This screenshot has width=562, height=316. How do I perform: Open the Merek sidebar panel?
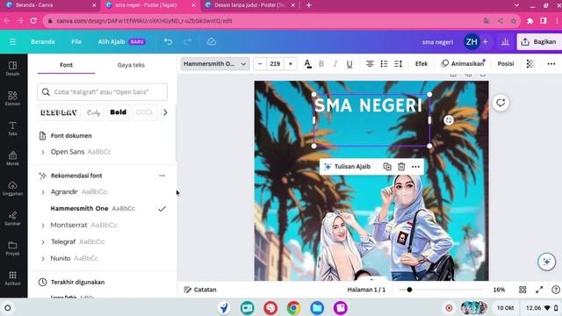[x=12, y=158]
